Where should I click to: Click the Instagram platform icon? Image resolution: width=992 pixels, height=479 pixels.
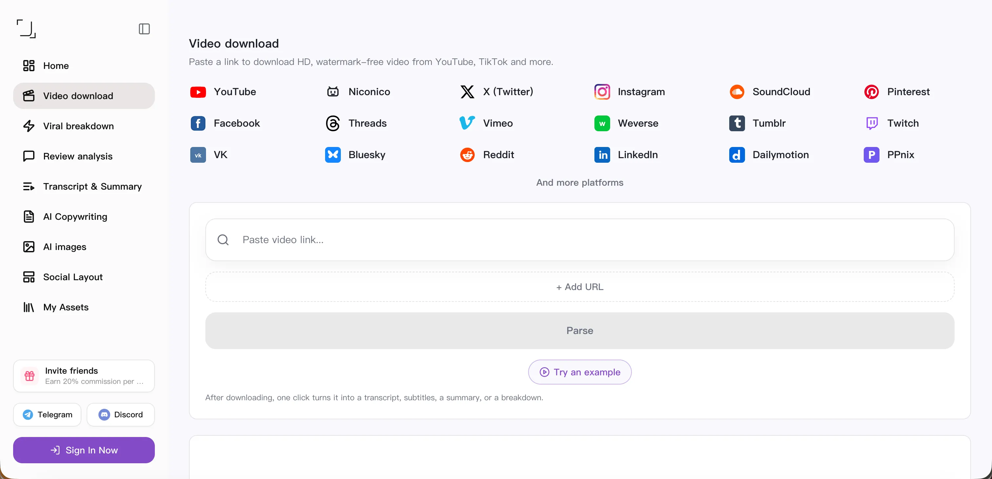602,92
